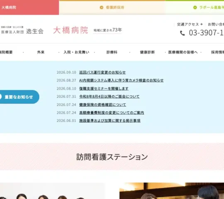Click the telephone handset icon
This screenshot has width=224, height=199.
pos(183,33)
